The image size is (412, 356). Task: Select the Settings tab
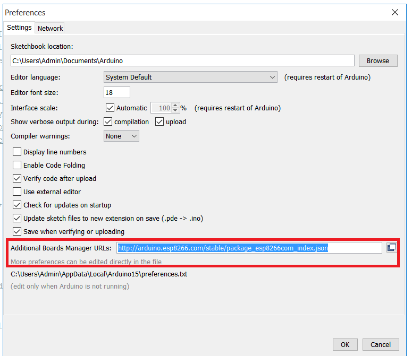(19, 27)
